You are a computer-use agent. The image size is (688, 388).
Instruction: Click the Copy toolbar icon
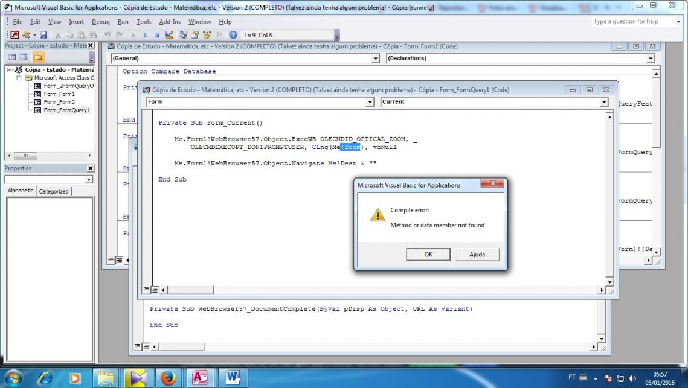[69, 34]
